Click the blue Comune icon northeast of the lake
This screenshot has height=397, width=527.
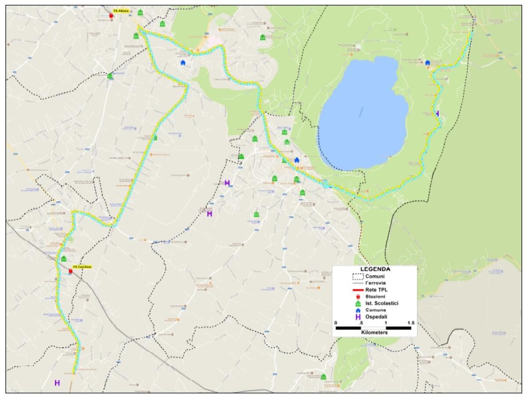[427, 63]
